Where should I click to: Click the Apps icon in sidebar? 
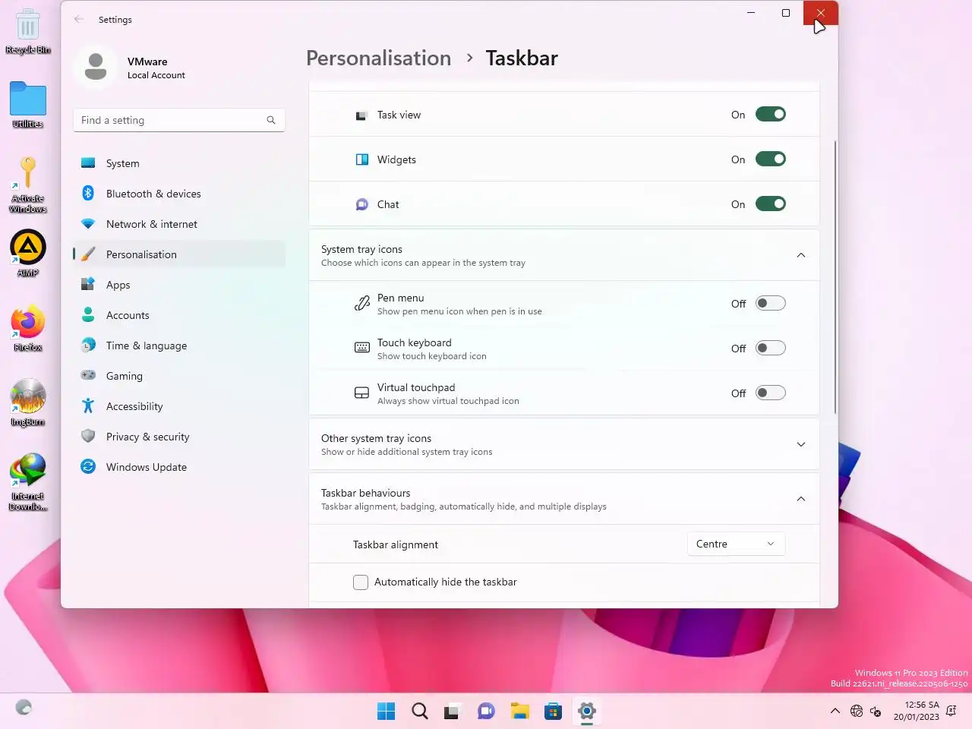pyautogui.click(x=88, y=284)
